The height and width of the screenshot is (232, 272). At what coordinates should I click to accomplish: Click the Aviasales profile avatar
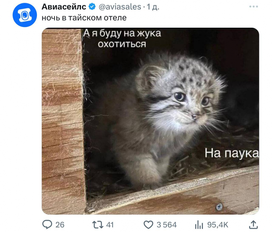(x=25, y=15)
